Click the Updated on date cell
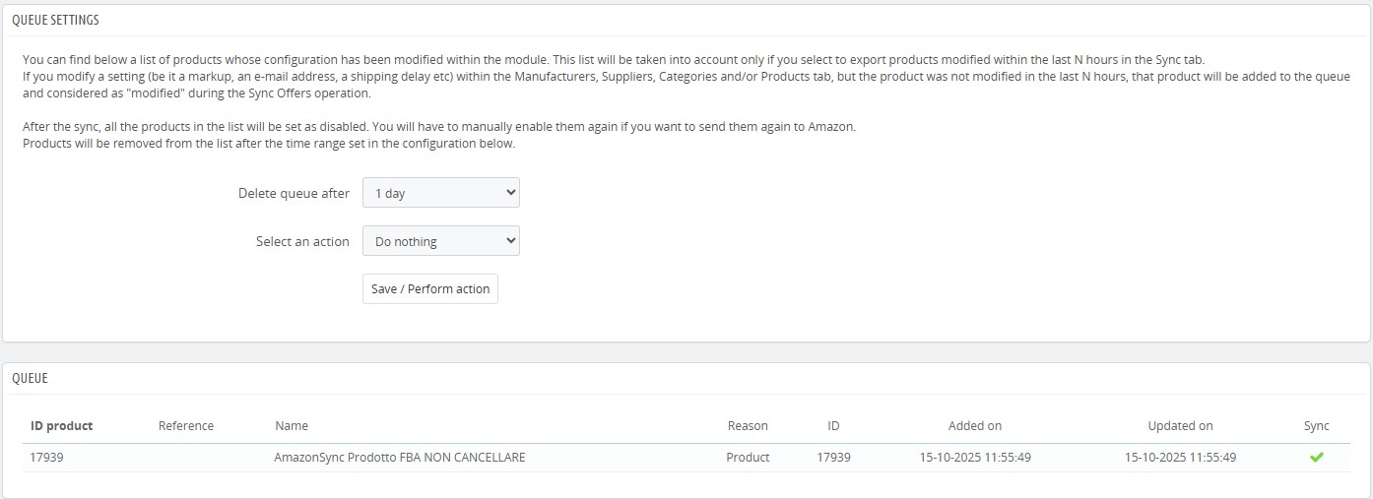1373x499 pixels. 1180,457
